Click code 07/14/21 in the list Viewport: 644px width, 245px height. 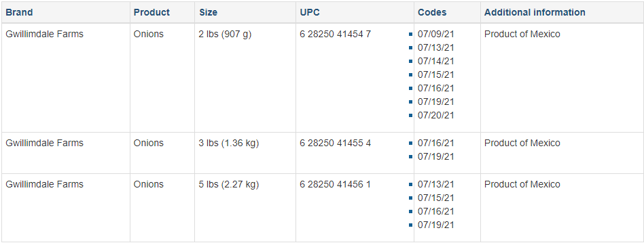click(x=435, y=62)
